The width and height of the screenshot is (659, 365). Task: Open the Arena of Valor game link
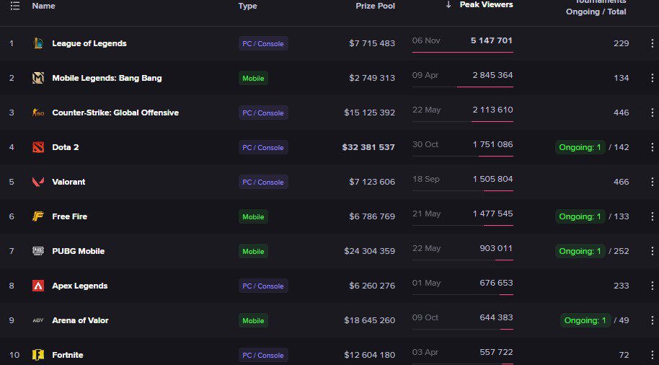[80, 320]
